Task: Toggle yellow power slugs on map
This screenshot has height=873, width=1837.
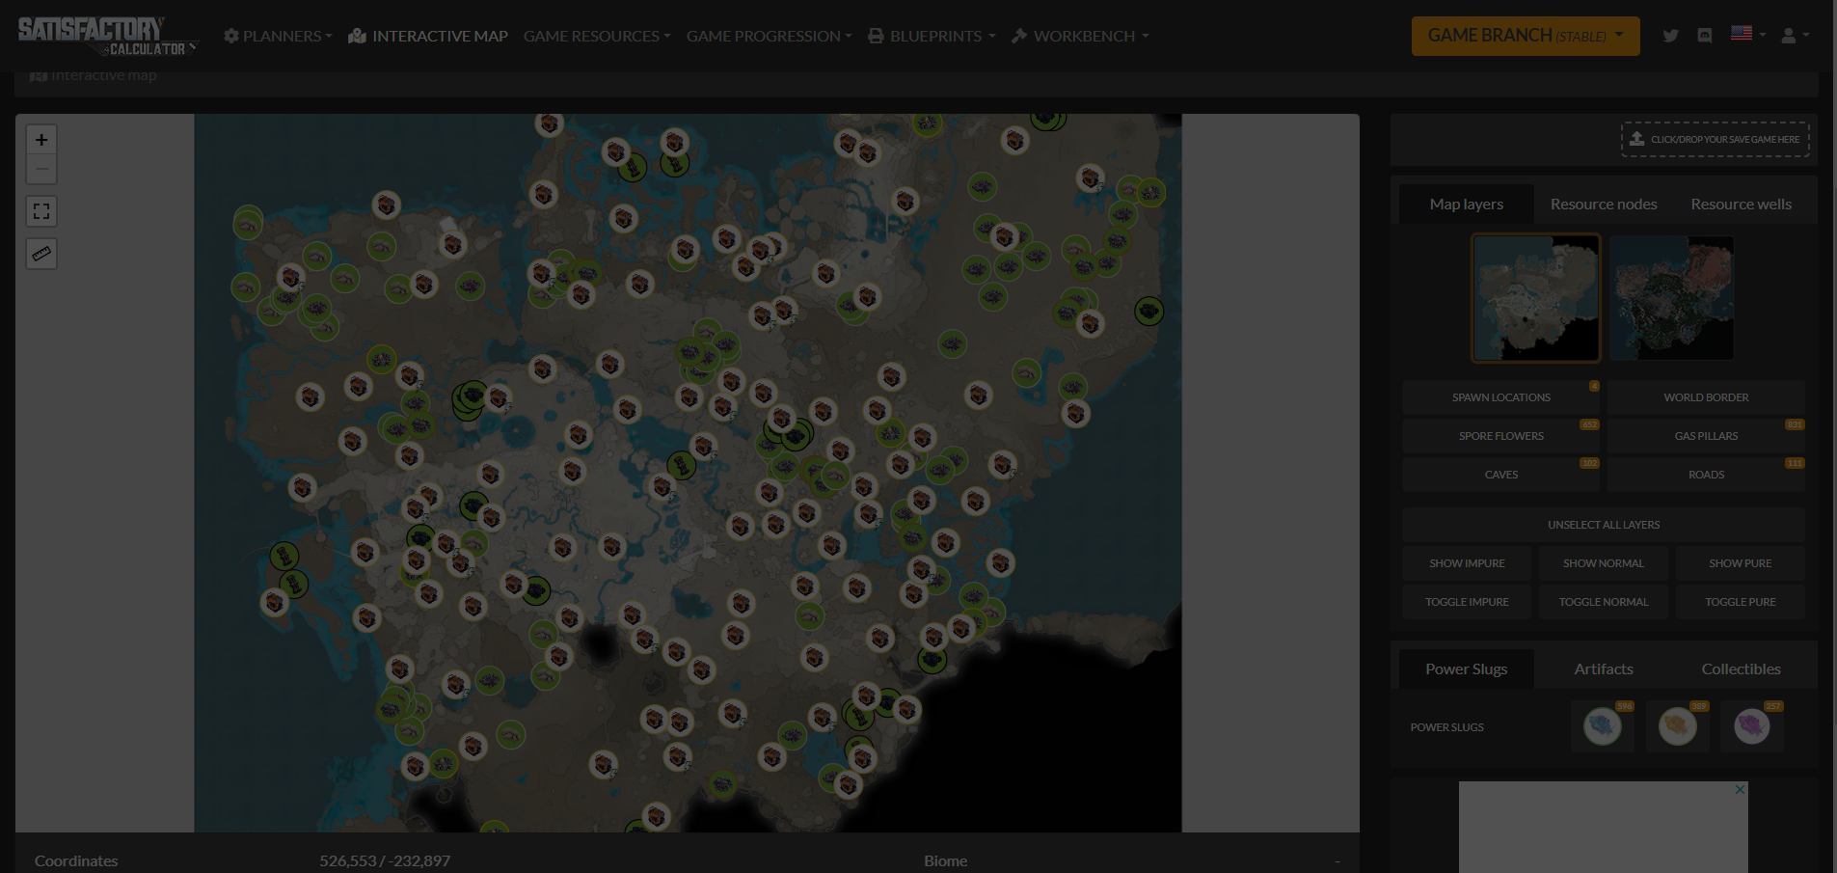Action: (x=1677, y=726)
